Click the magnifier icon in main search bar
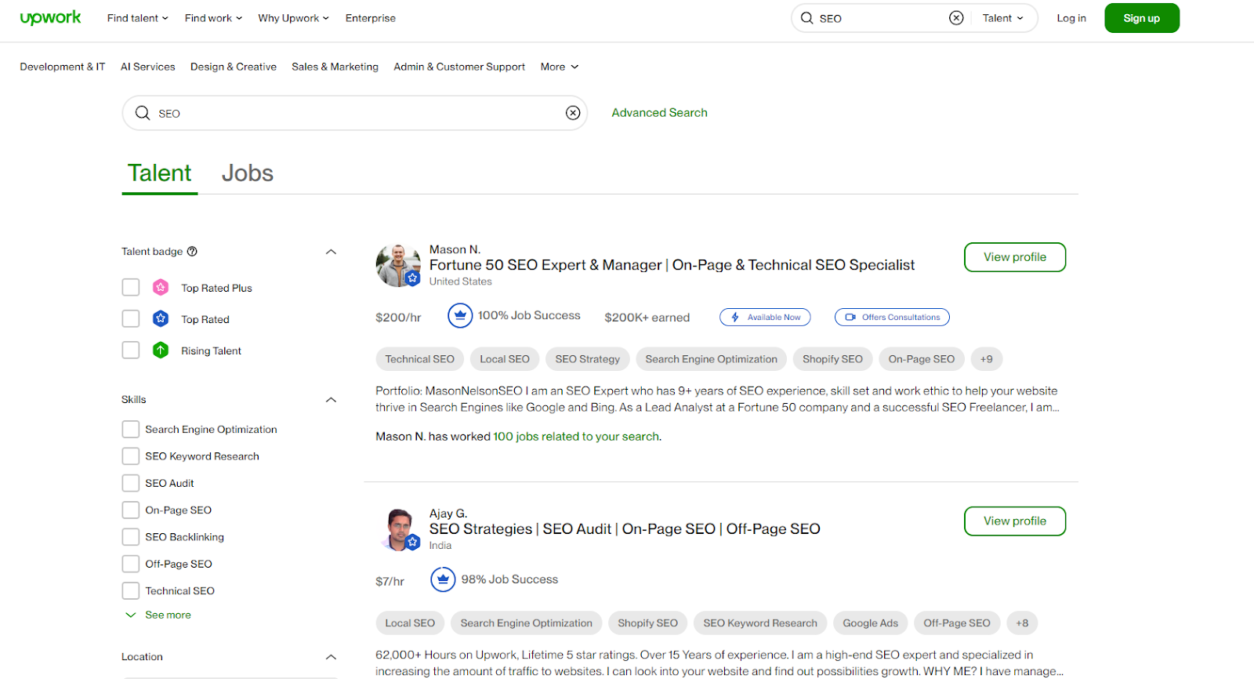1254x679 pixels. click(x=142, y=113)
